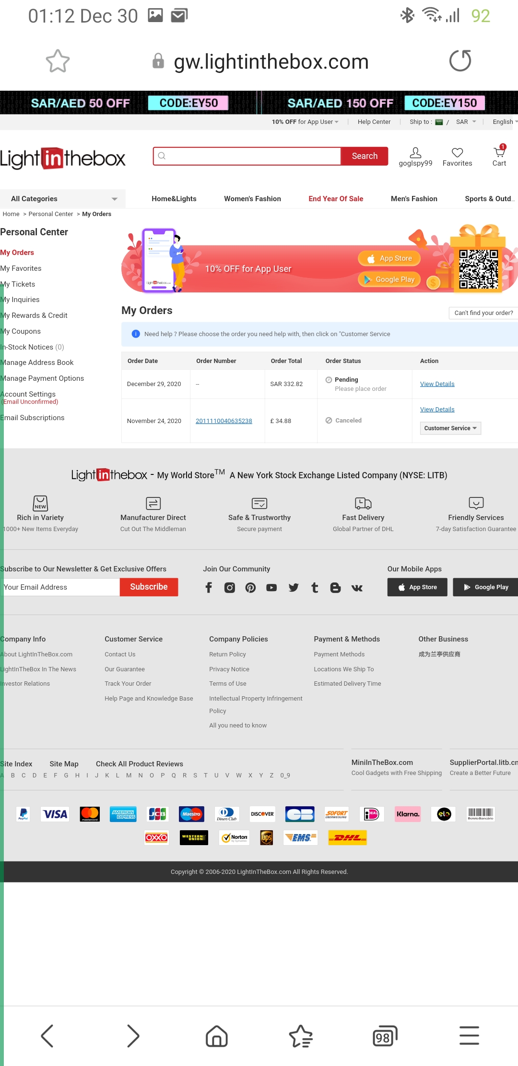Select My Favorites in Personal Center
This screenshot has height=1066, width=518.
[x=21, y=268]
